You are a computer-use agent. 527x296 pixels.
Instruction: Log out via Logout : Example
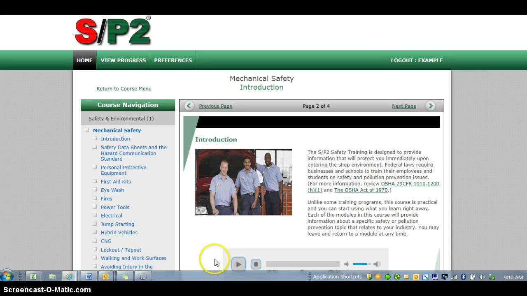[417, 60]
